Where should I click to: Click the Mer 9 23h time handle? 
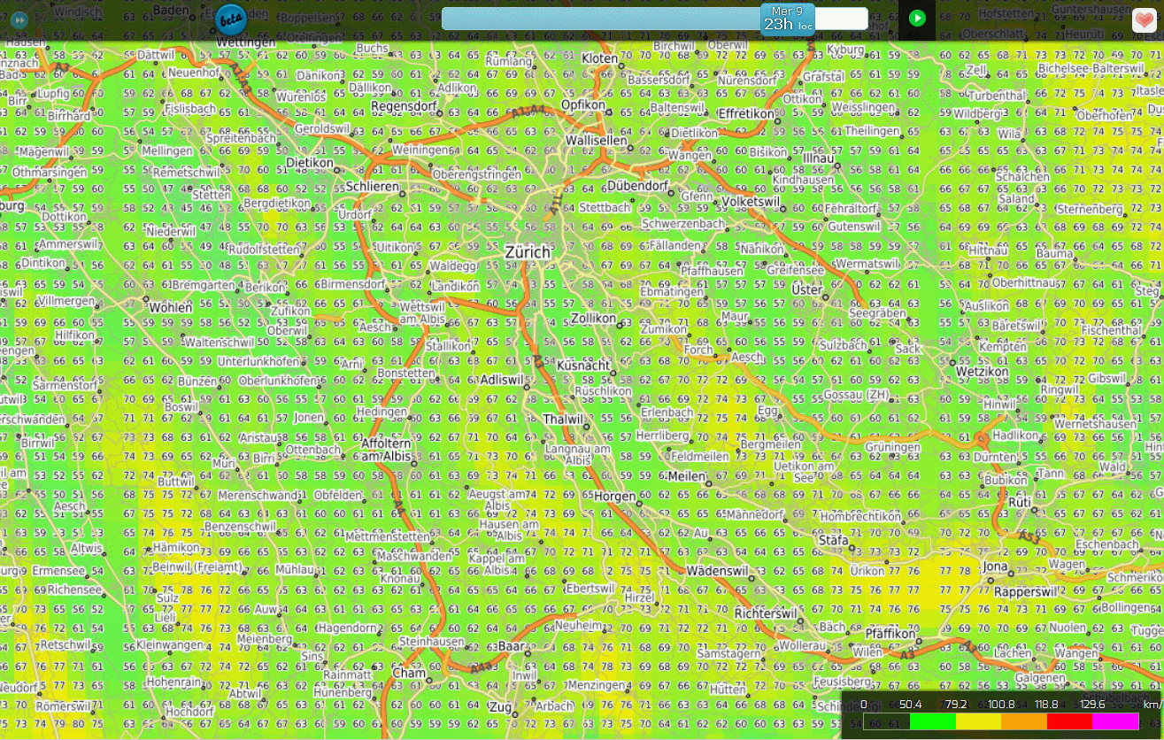[x=788, y=19]
